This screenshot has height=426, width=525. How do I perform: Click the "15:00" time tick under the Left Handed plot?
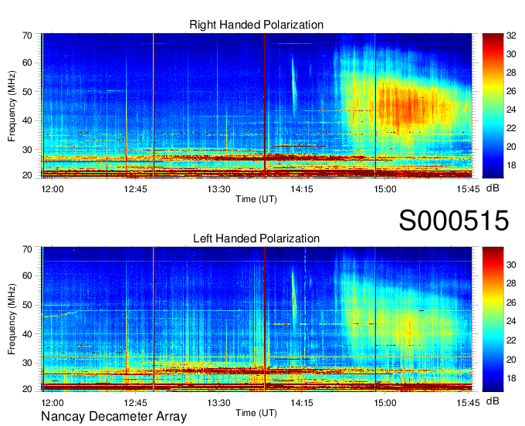tap(385, 402)
